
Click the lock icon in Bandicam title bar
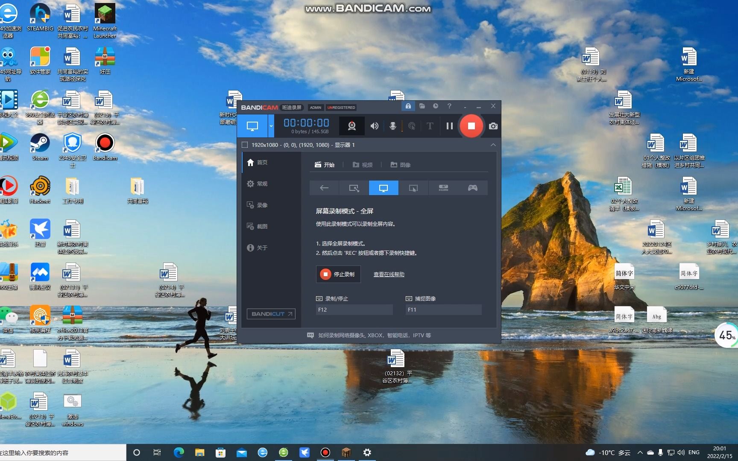pyautogui.click(x=408, y=106)
